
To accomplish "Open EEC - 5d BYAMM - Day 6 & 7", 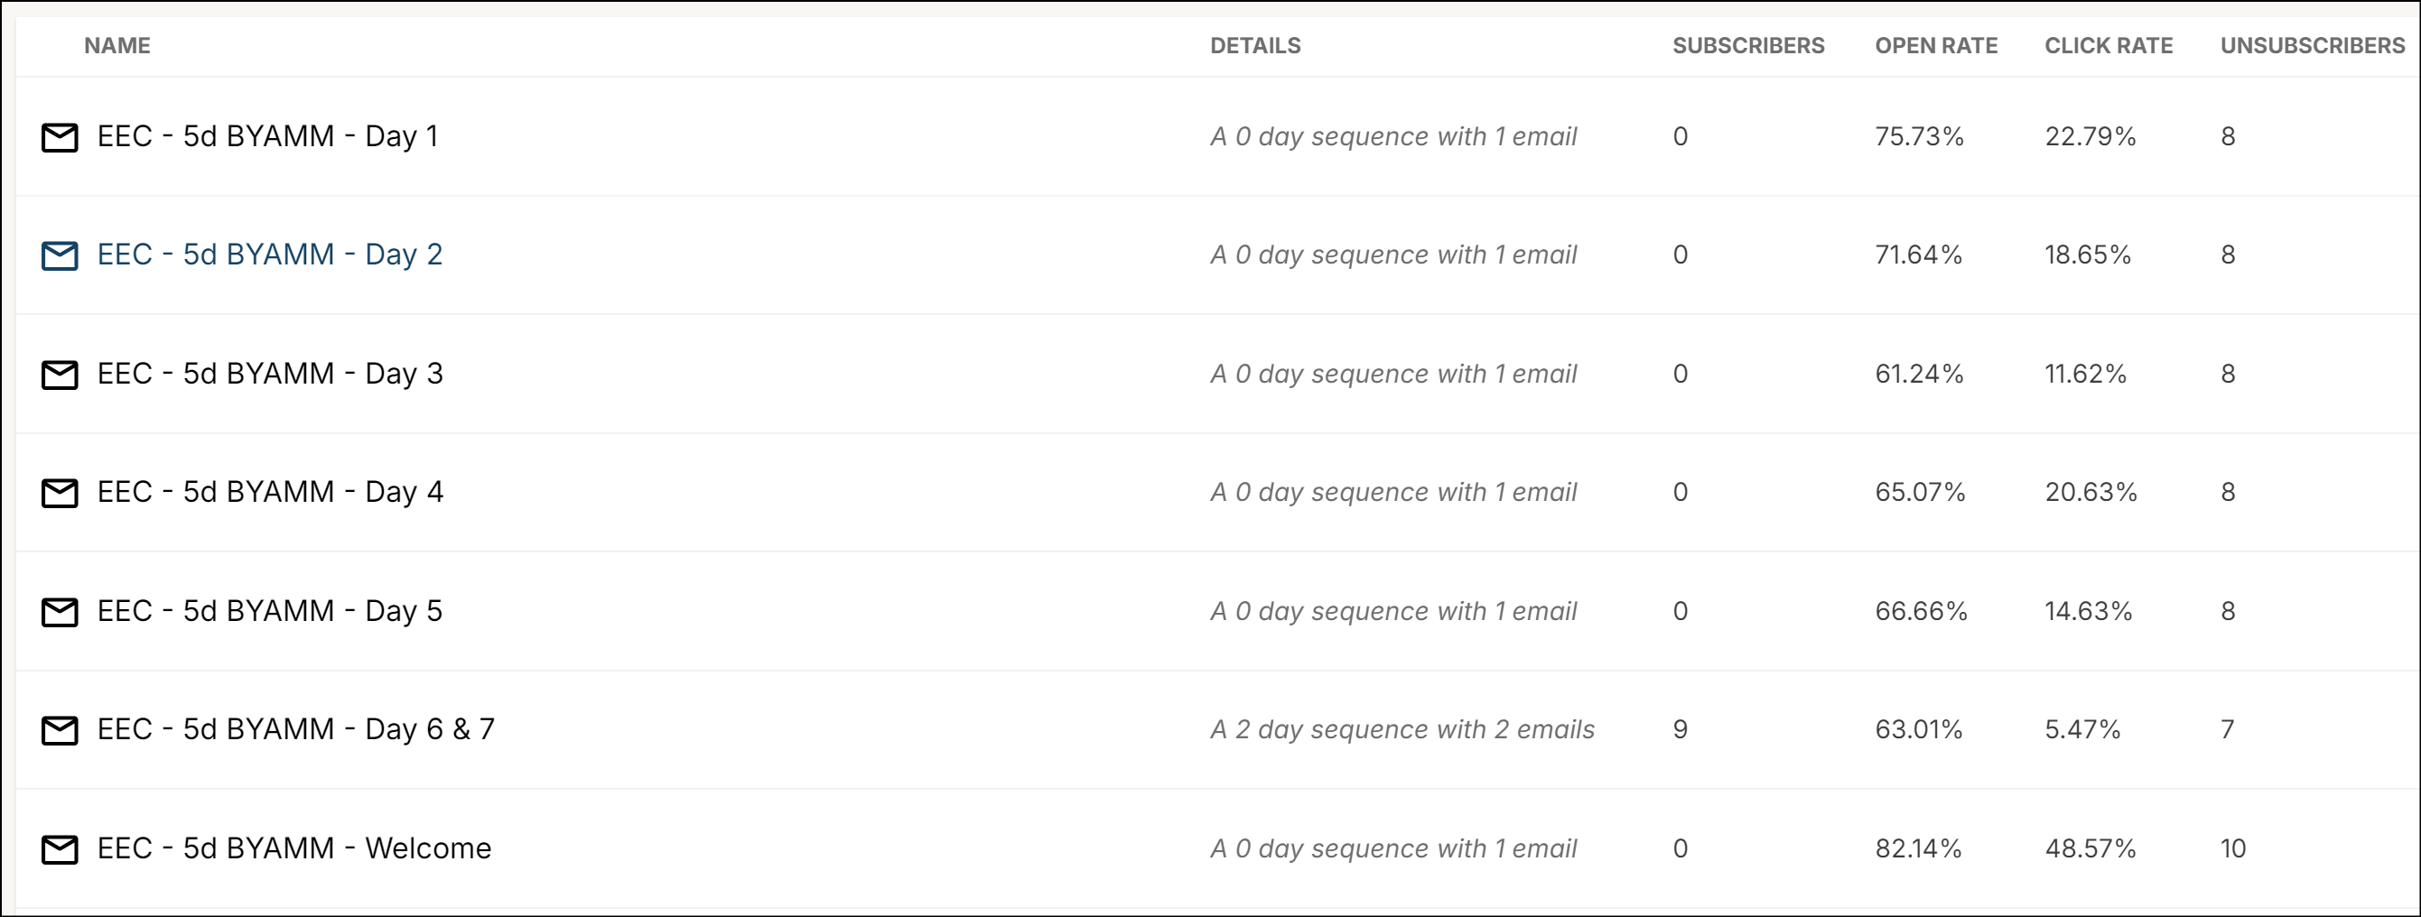I will [296, 729].
